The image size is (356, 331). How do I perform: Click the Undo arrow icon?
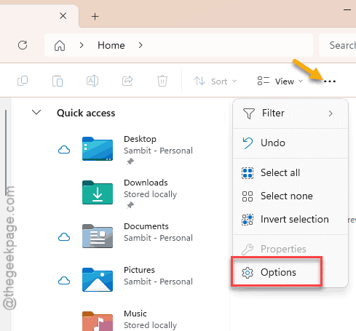248,143
